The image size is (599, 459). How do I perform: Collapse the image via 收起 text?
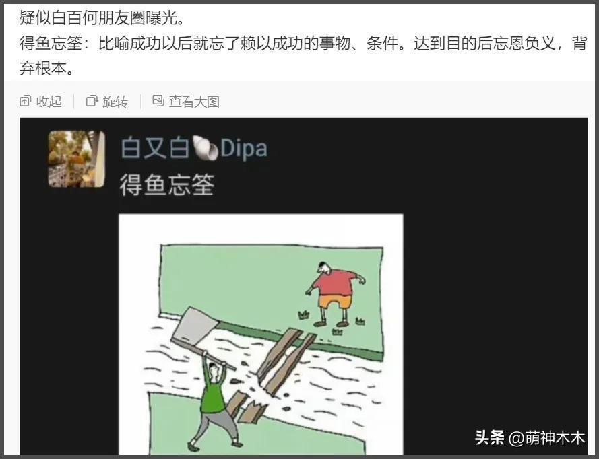[49, 102]
